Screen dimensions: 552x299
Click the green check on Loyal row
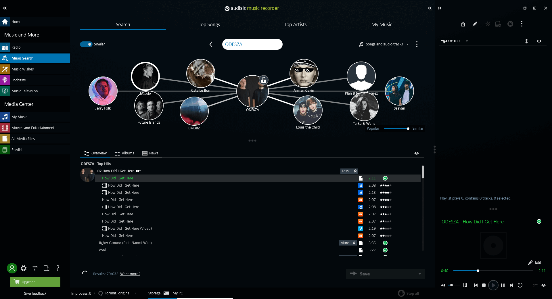[x=385, y=250]
